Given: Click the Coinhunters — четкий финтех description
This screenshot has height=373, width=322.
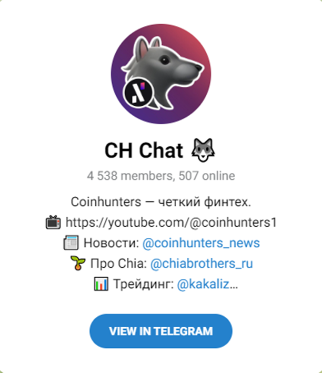Looking at the screenshot, I should point(161,202).
